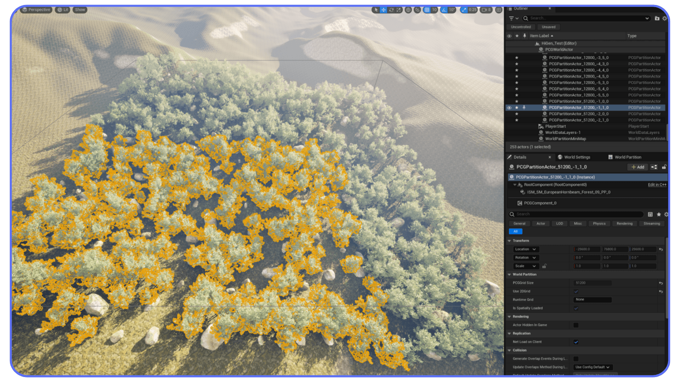Image resolution: width=680 pixels, height=382 pixels.
Task: Click visibility eye column header in Outliner
Action: click(509, 36)
